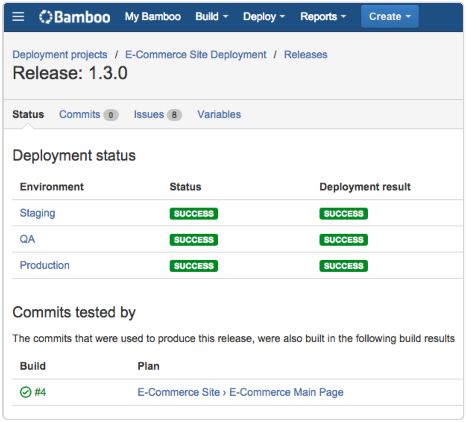The image size is (466, 422).
Task: Click the Bamboo logo
Action: (75, 17)
